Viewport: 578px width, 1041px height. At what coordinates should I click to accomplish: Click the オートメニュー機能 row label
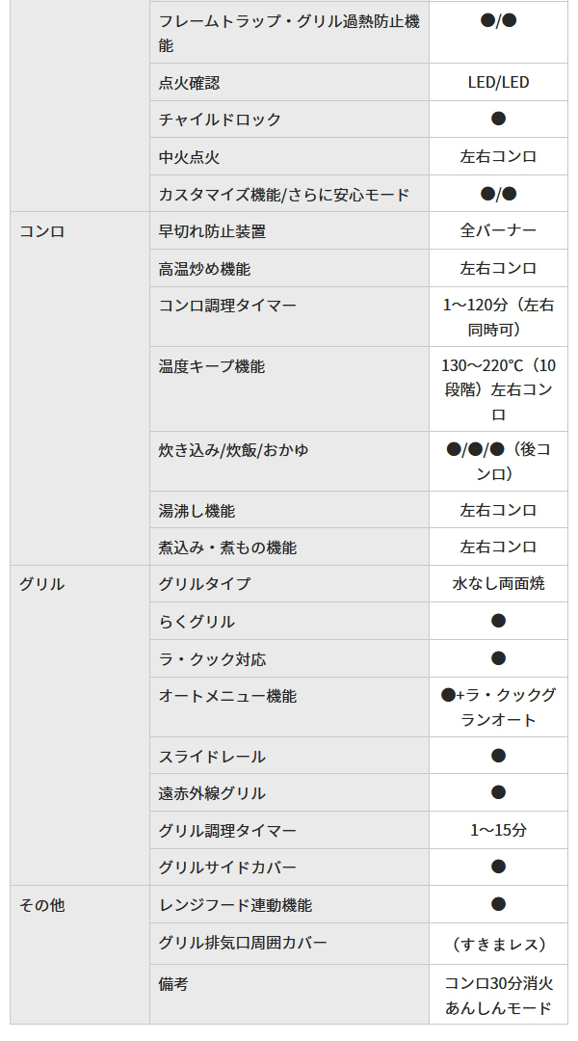pyautogui.click(x=227, y=697)
